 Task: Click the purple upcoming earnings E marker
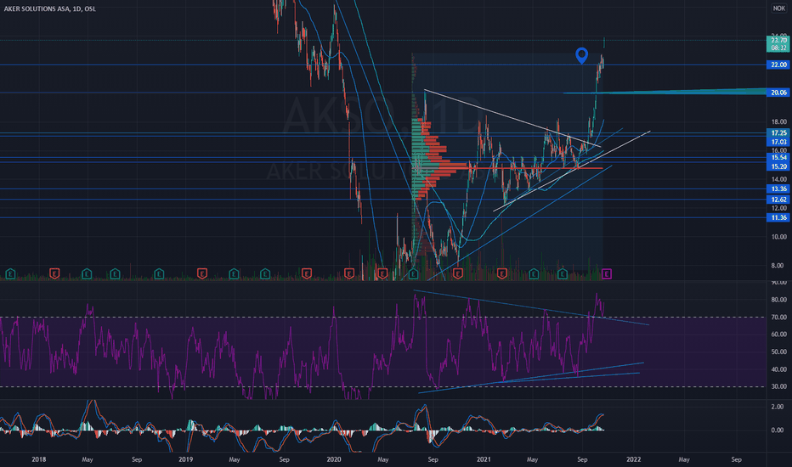(x=607, y=273)
